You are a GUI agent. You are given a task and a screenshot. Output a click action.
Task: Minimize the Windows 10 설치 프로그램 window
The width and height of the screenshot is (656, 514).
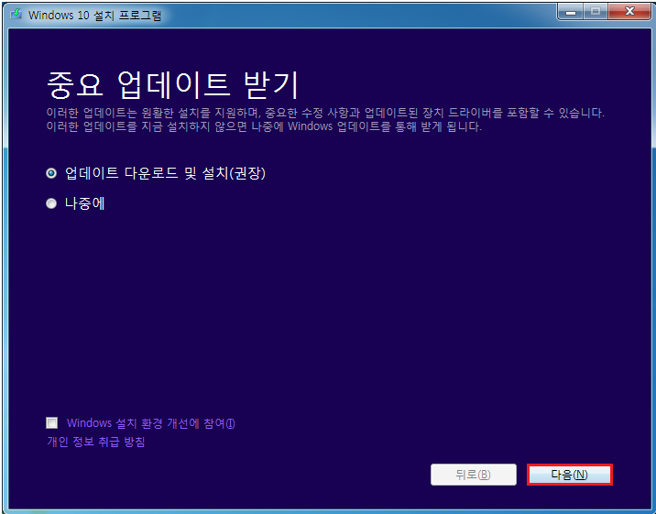(x=571, y=12)
